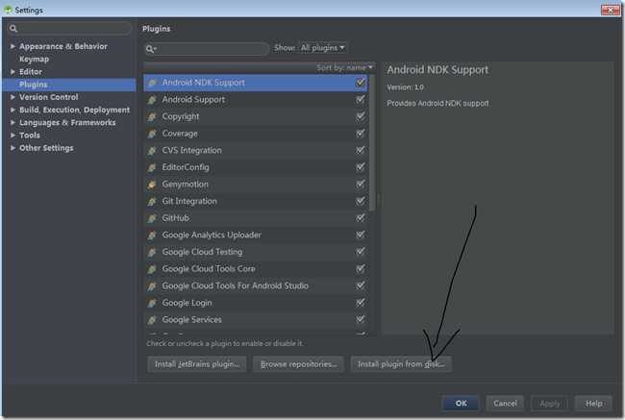Click the EditorConfig plugin icon
625x420 pixels.
[152, 167]
